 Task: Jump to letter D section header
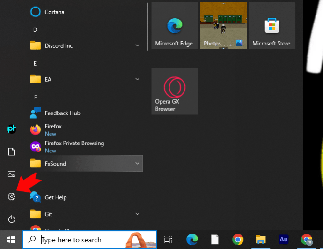[35, 30]
